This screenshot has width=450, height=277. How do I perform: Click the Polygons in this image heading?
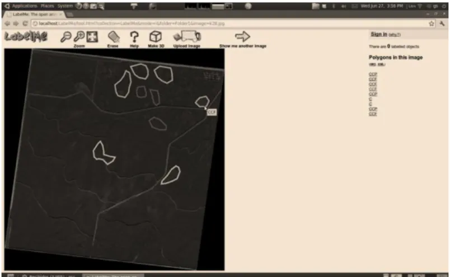tap(396, 58)
